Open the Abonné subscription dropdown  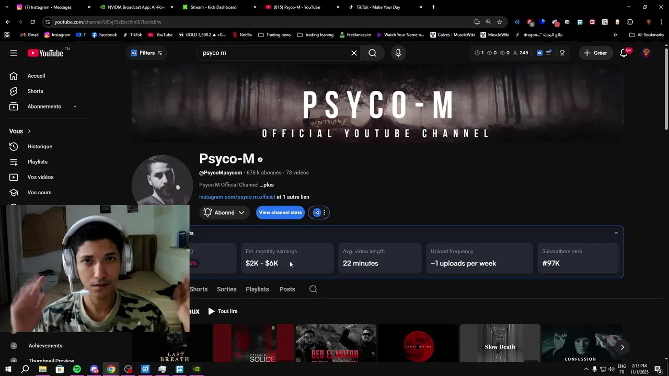tap(224, 213)
